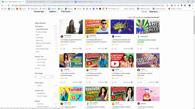The height and width of the screenshot is (109, 195).
Task: Open 'BATTLE ROYALE' Fortnite gig thumbnail
Action: click(x=122, y=27)
